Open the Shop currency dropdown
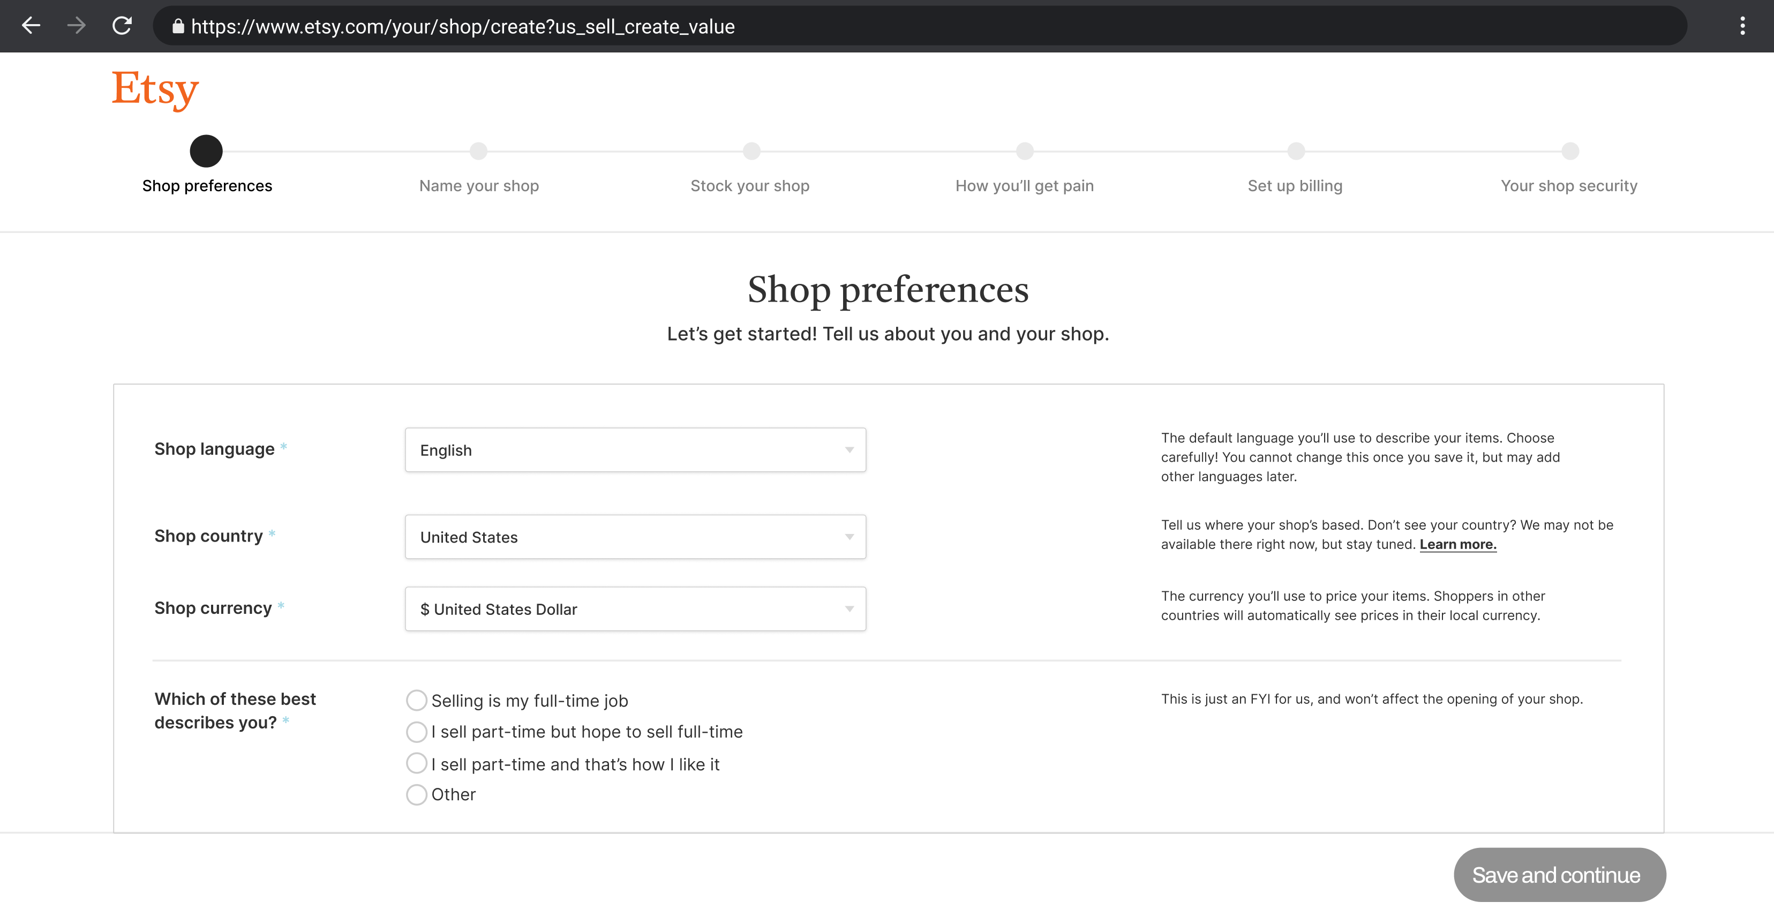This screenshot has height=917, width=1774. point(635,609)
